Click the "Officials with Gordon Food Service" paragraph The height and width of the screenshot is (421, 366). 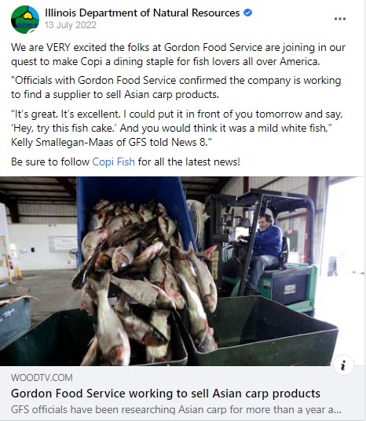point(176,88)
